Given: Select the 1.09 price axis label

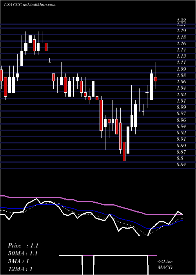Looking at the screenshot, I should pyautogui.click(x=181, y=69).
